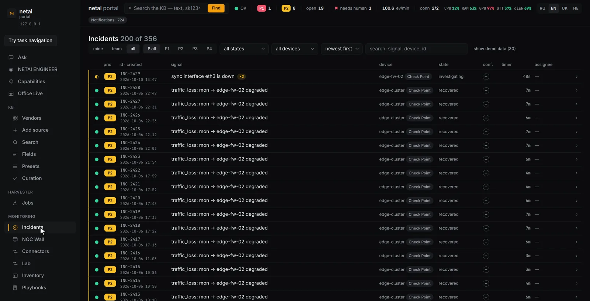This screenshot has height=301, width=590.
Task: Click the 'needs human 1' indicator
Action: point(353,8)
